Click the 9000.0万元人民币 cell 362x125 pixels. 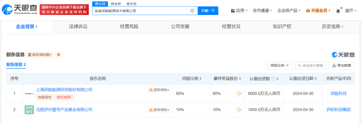[264, 93]
